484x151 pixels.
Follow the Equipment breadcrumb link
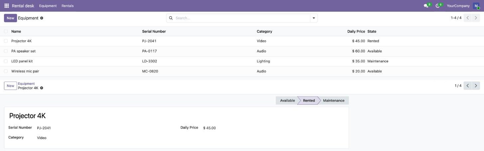pos(26,84)
